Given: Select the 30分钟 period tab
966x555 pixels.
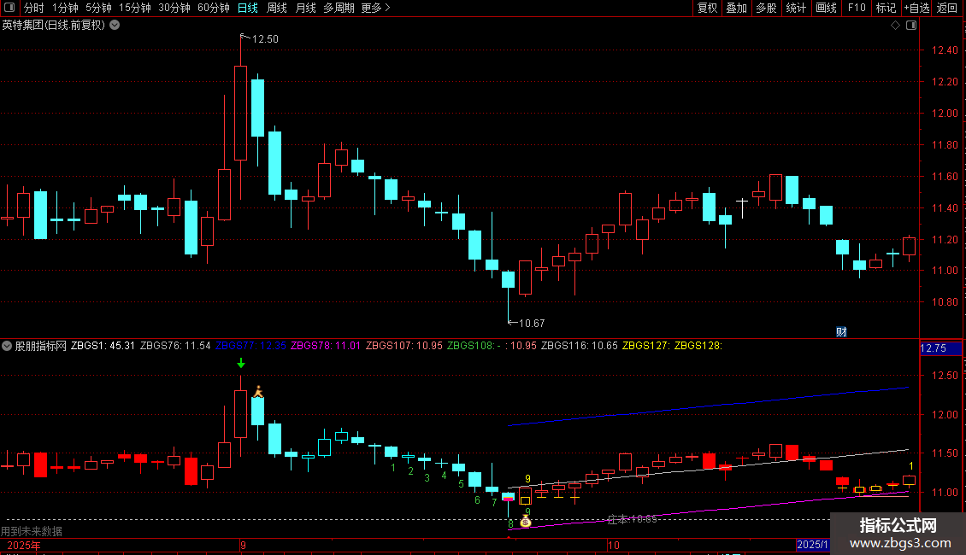Looking at the screenshot, I should click(x=174, y=8).
